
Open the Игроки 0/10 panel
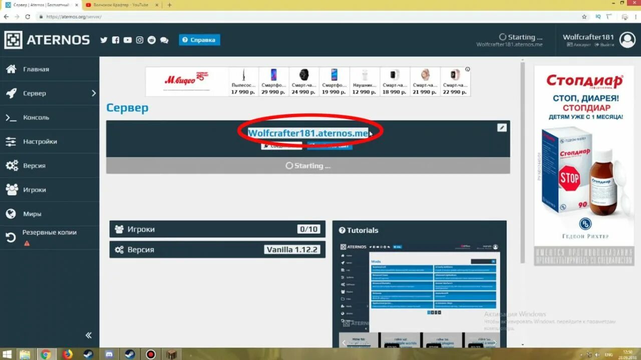[217, 229]
